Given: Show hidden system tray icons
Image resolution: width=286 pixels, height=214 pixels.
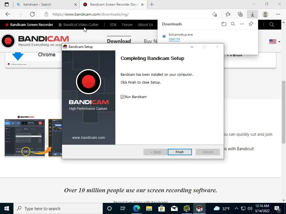Looking at the screenshot, I should (x=236, y=208).
